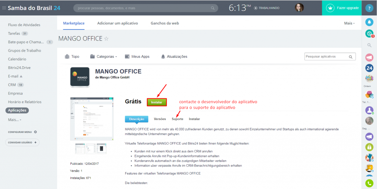Screen dimensions: 377x189
Task: Click the green phone call icon
Action: click(369, 183)
